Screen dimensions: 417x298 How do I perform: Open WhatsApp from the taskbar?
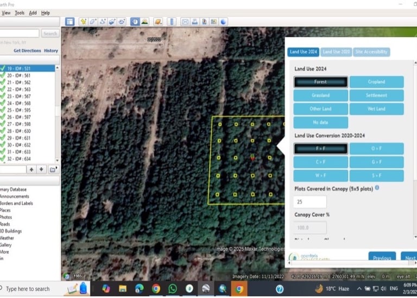point(173,289)
